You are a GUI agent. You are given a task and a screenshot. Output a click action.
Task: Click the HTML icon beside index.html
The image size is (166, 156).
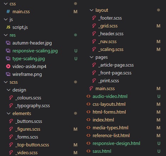click(88, 120)
